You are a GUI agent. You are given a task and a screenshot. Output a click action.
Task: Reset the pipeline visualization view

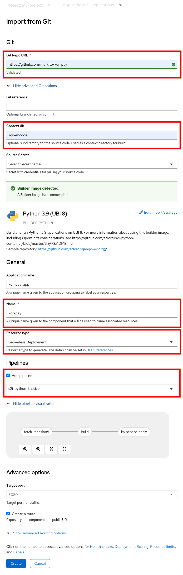[x=65, y=449]
